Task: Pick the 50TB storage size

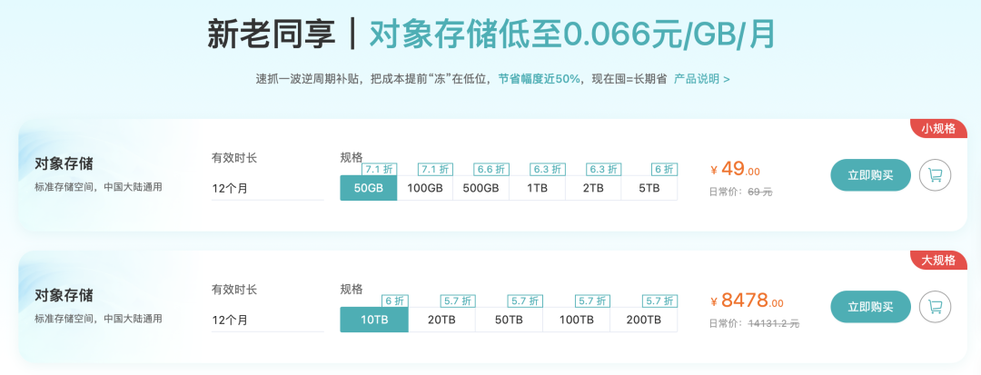Action: 509,320
